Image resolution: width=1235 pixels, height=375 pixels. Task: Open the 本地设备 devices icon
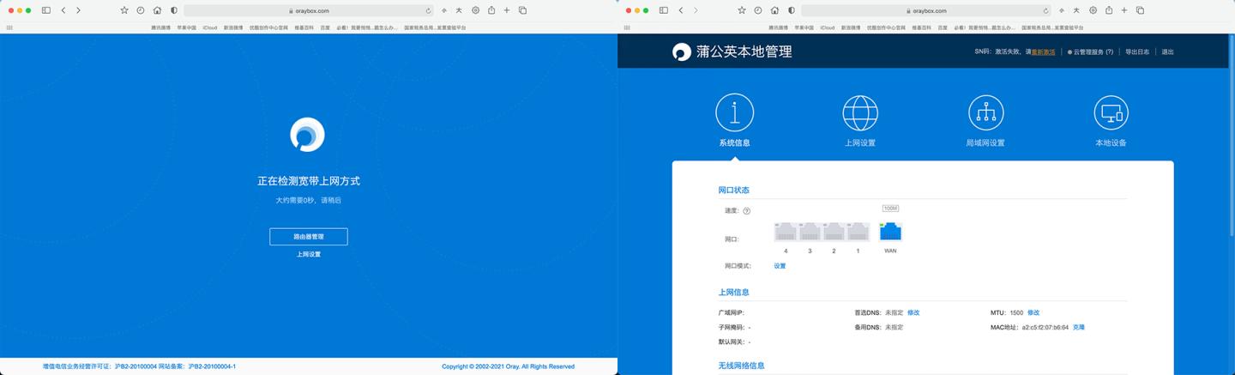tap(1111, 112)
